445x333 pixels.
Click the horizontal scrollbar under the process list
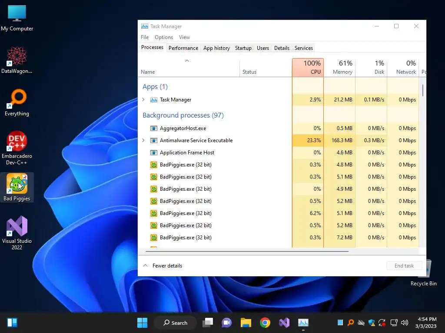click(247, 251)
